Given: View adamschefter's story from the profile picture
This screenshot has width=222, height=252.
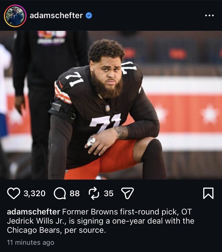Looking at the screenshot, I should [15, 15].
